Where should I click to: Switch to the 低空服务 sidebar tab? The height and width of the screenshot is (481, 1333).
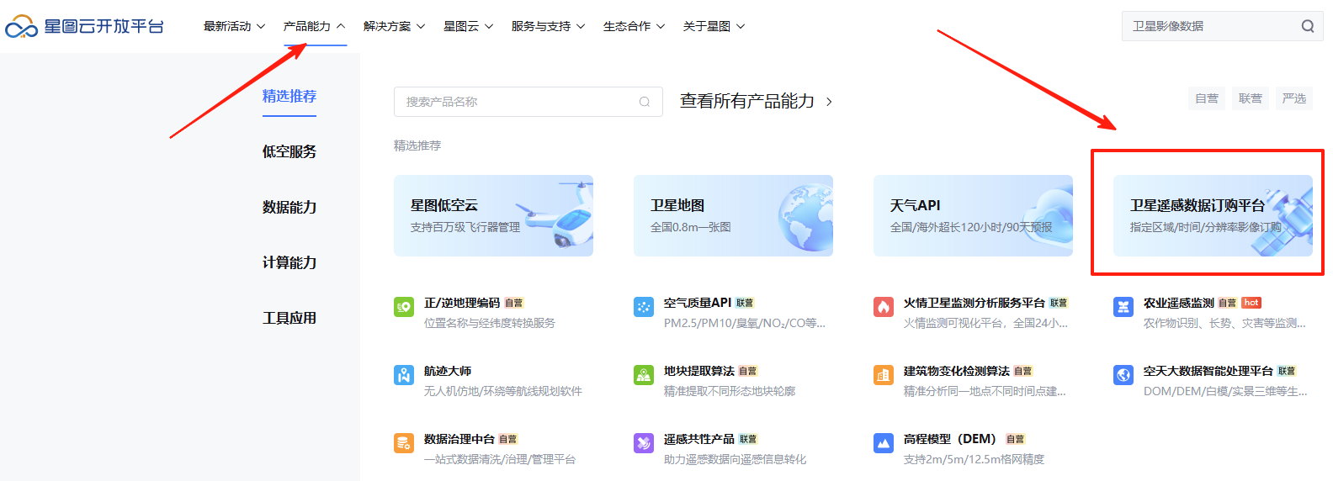click(289, 151)
